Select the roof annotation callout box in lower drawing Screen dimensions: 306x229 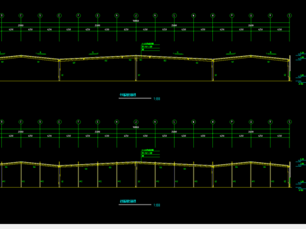click(x=150, y=153)
